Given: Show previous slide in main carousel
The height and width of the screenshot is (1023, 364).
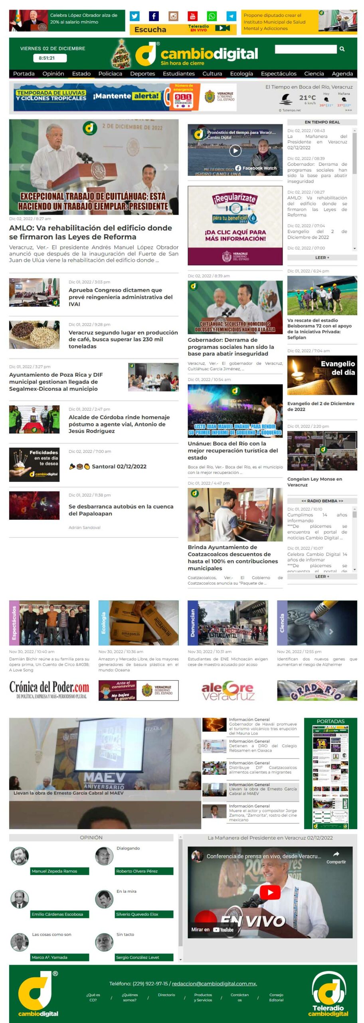Looking at the screenshot, I should tap(22, 167).
